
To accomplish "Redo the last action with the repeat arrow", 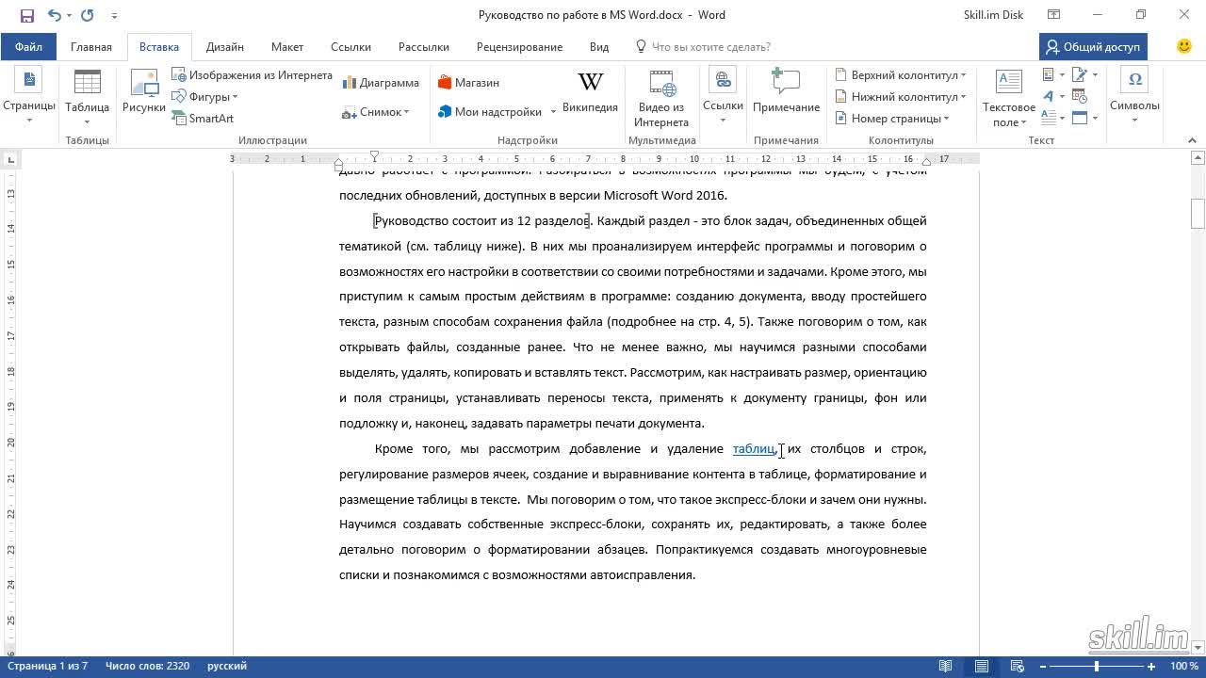I will (88, 15).
